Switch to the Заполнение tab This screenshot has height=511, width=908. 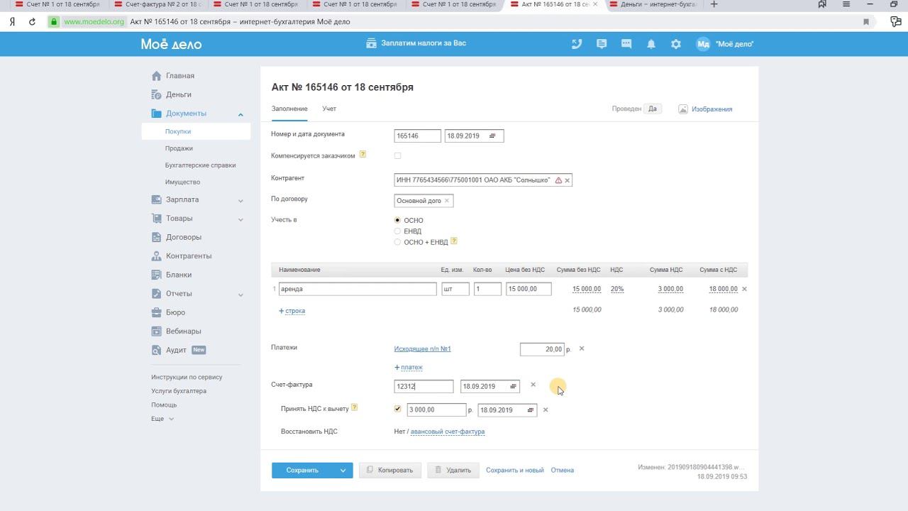pos(289,109)
